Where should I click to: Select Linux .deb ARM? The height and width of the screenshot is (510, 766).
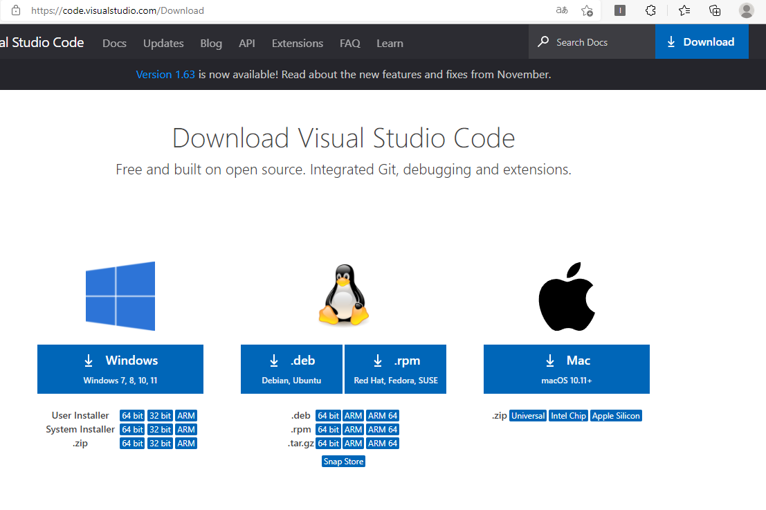pos(353,416)
